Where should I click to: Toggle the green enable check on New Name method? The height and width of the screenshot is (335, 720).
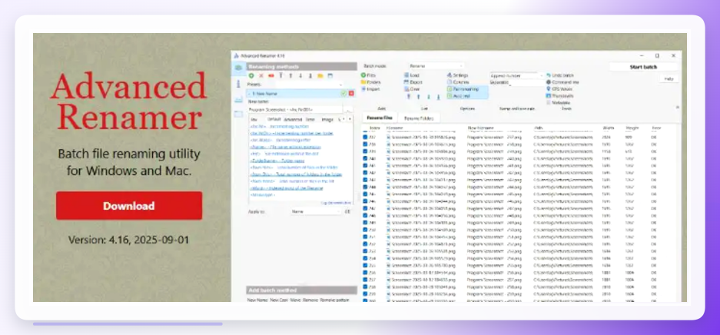click(x=344, y=94)
